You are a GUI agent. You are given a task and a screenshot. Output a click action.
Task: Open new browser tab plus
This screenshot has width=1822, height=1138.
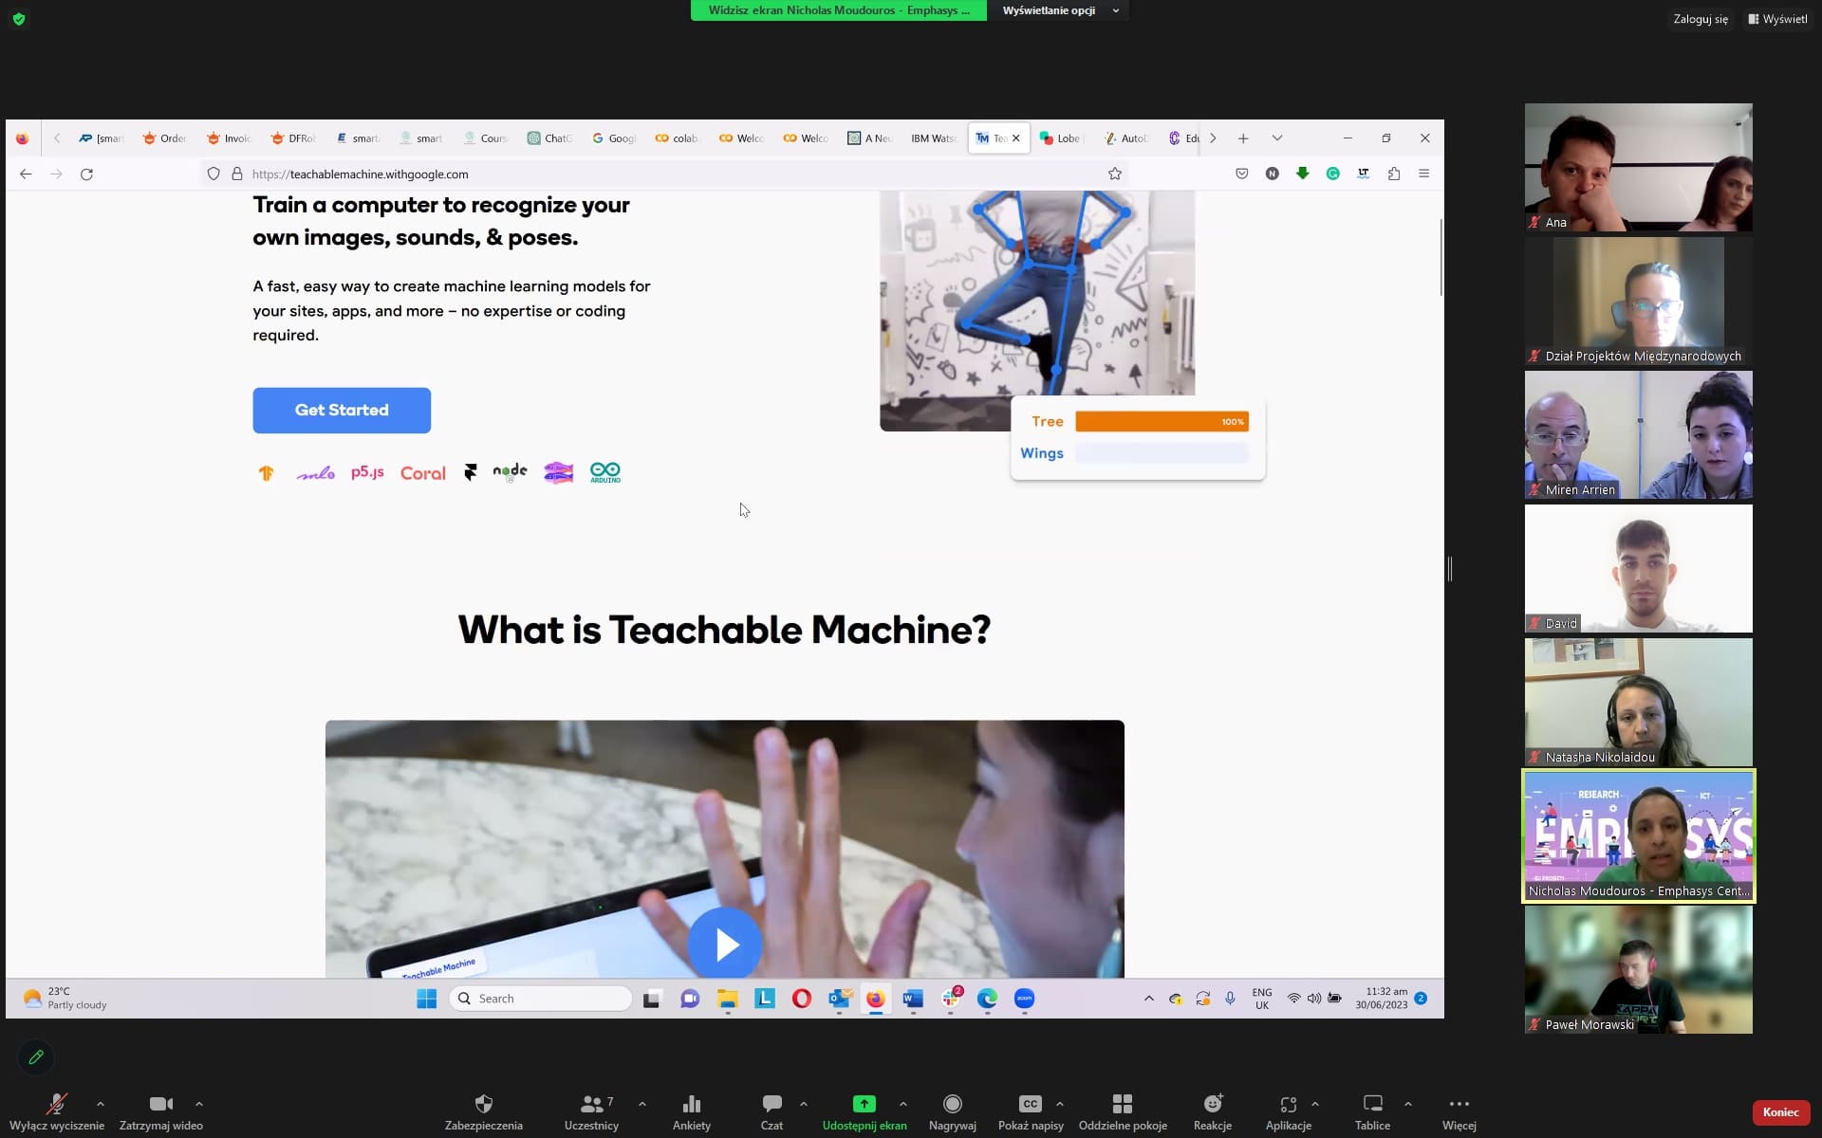[1243, 138]
